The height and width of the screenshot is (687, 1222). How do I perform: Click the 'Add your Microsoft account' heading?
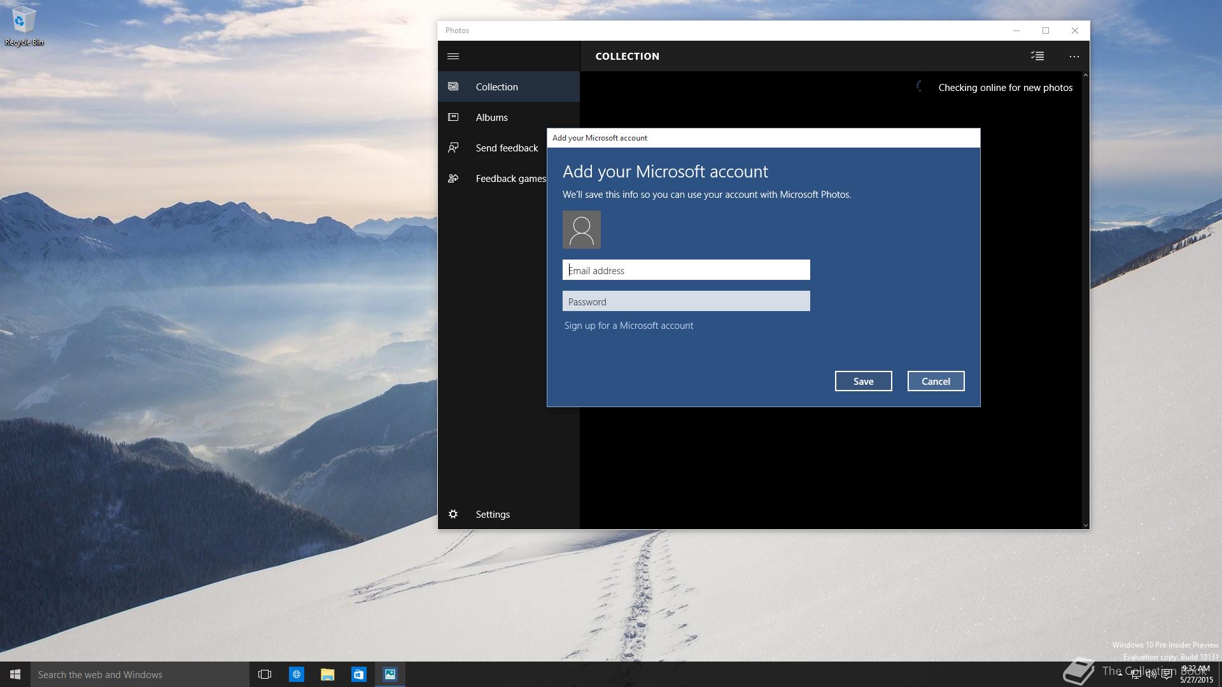tap(665, 171)
